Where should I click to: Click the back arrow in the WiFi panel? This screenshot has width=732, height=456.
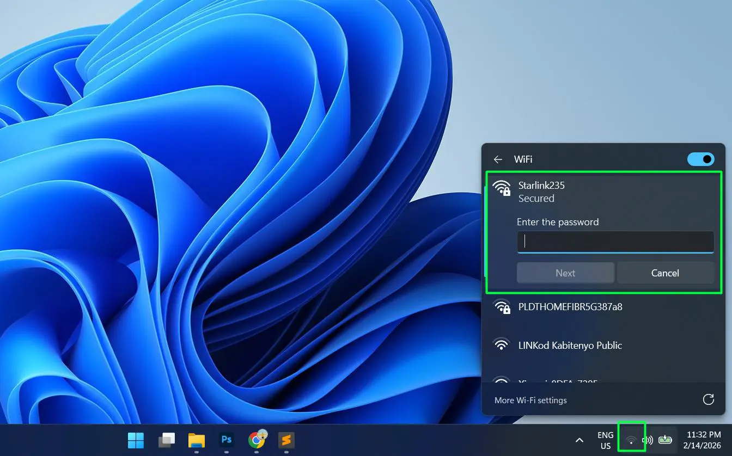[497, 159]
